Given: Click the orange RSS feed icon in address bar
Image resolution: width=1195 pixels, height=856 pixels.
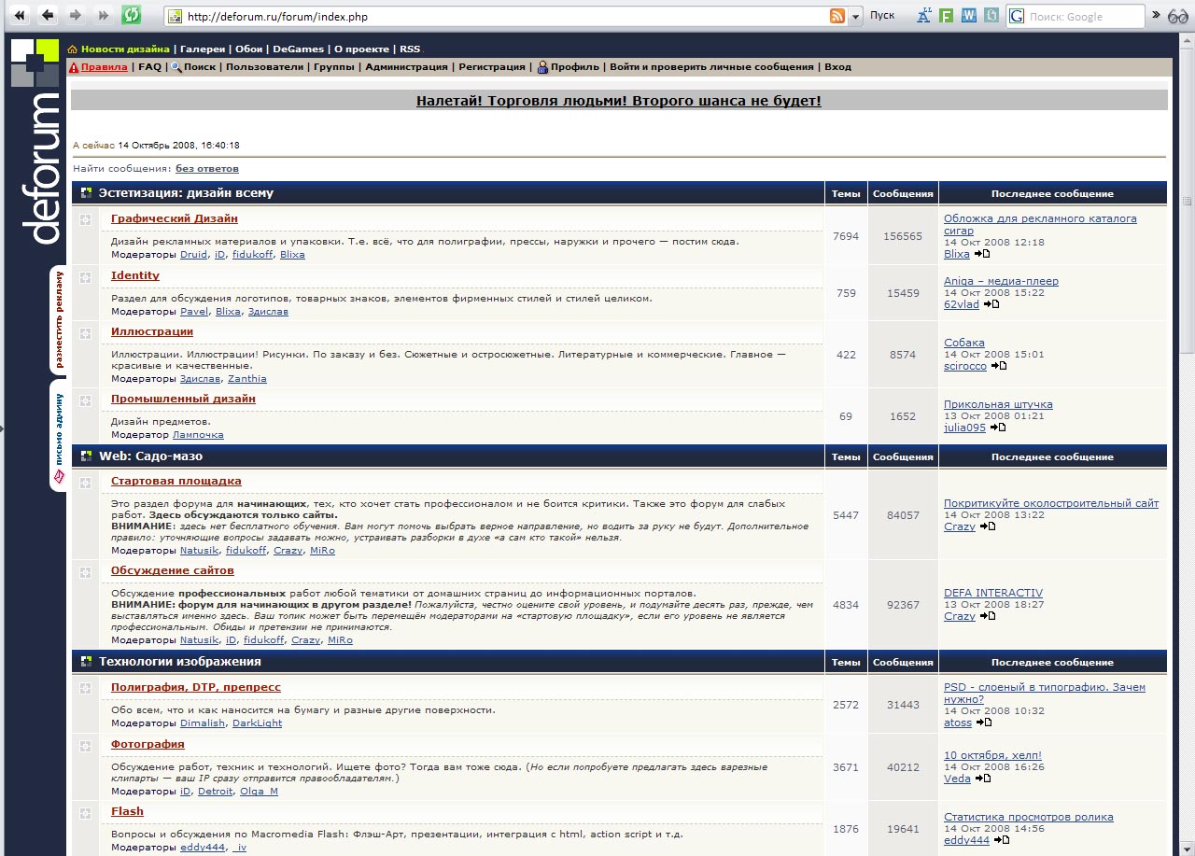Looking at the screenshot, I should pos(837,16).
